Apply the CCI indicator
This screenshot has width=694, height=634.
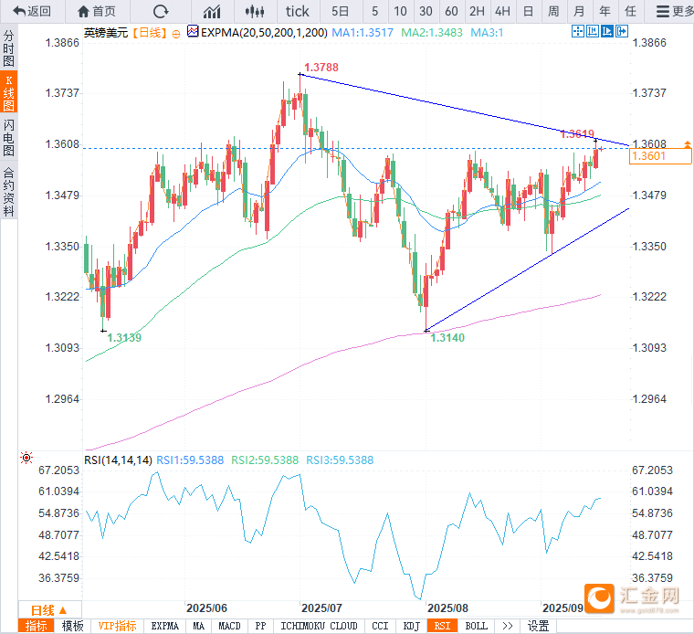[380, 626]
